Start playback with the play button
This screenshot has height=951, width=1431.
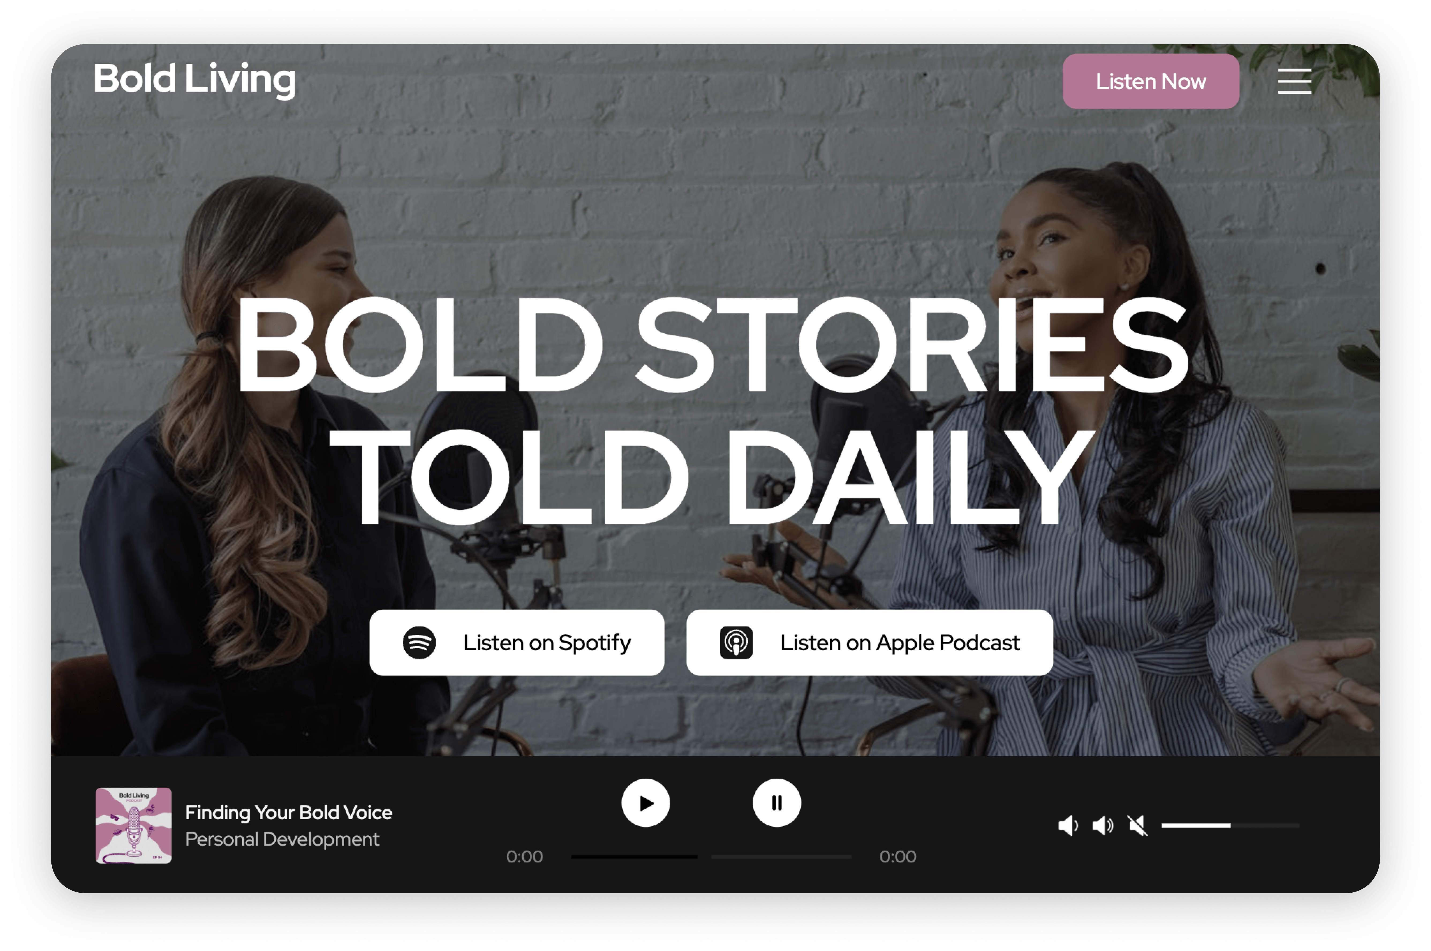pos(645,803)
